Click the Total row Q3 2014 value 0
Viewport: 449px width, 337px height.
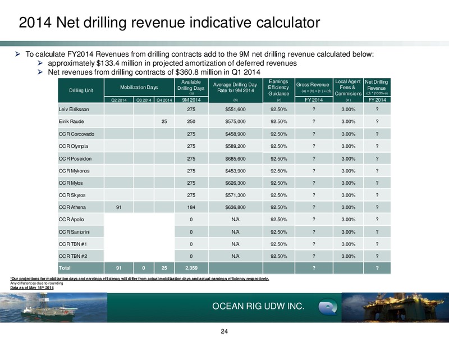tap(144, 268)
